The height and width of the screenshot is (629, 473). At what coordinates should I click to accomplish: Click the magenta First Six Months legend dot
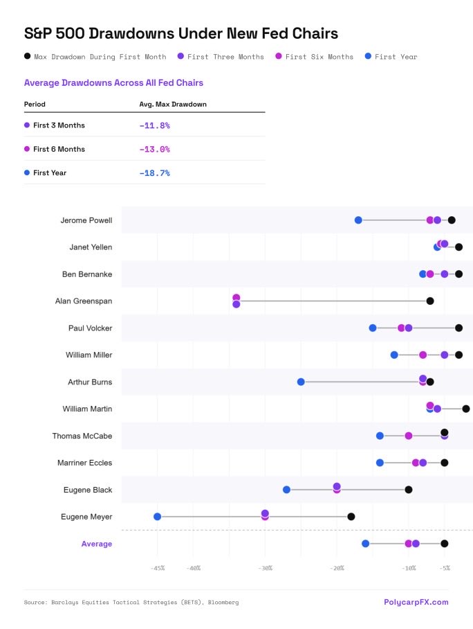pyautogui.click(x=279, y=57)
